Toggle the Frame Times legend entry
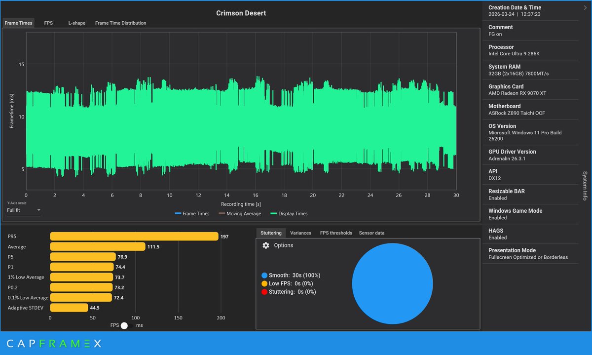Viewport: 592px width, 355px height. point(192,214)
